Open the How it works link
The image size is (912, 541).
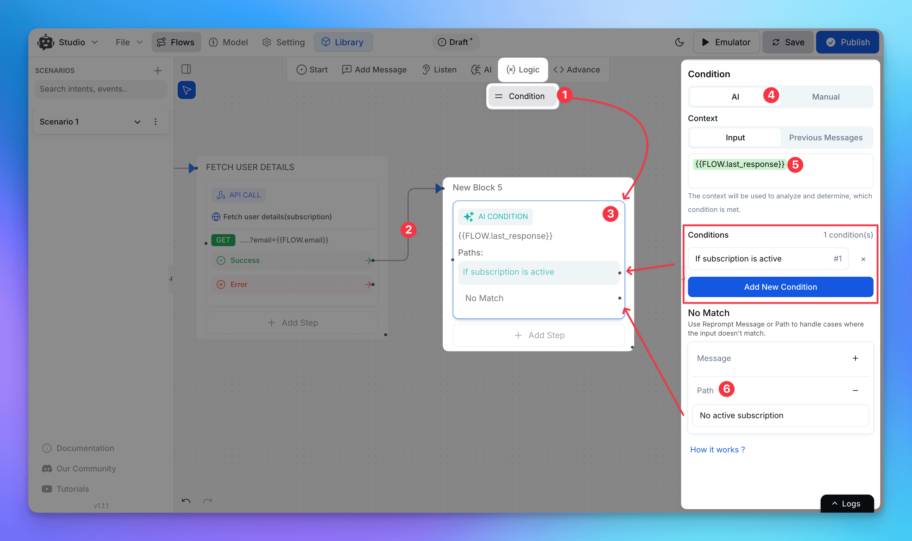click(x=717, y=450)
